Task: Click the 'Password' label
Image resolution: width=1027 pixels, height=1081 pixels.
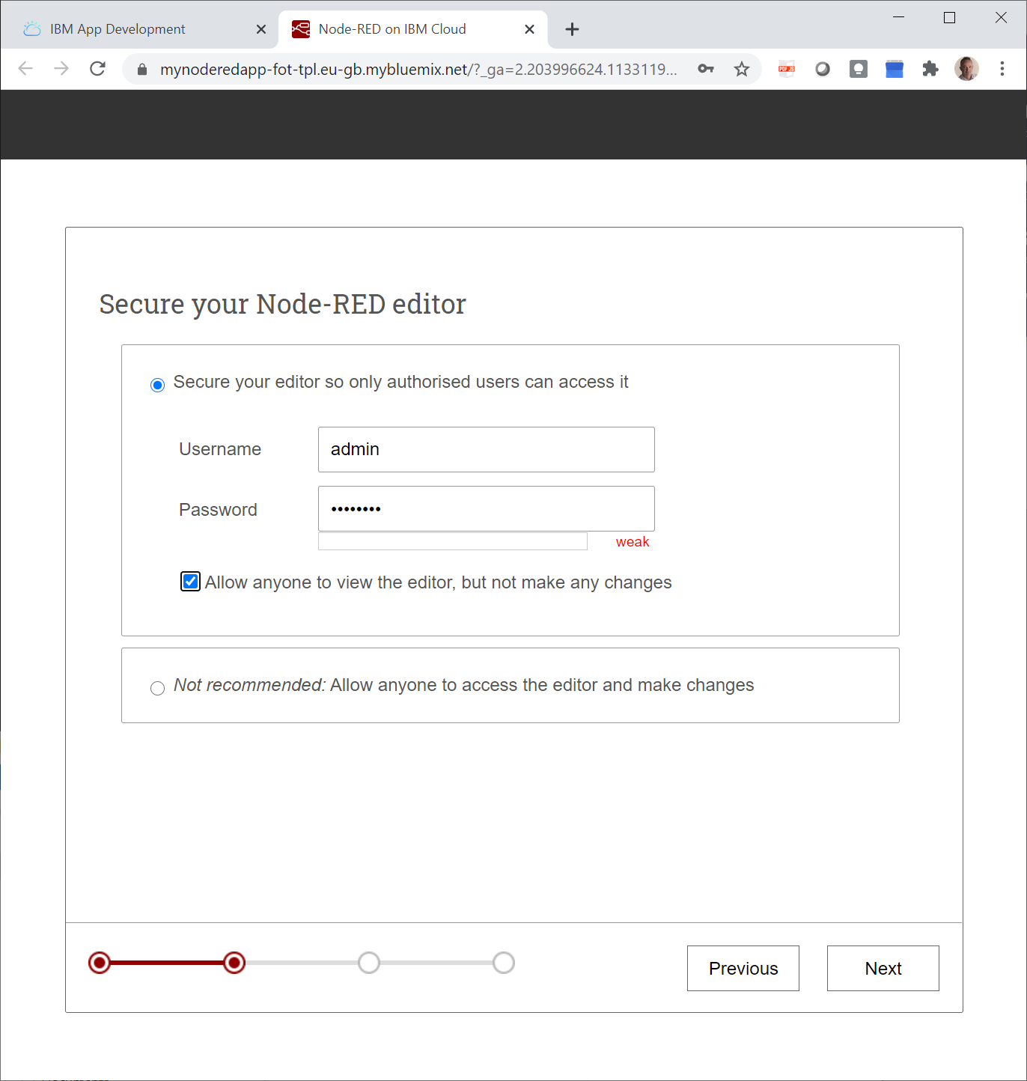Action: (218, 510)
